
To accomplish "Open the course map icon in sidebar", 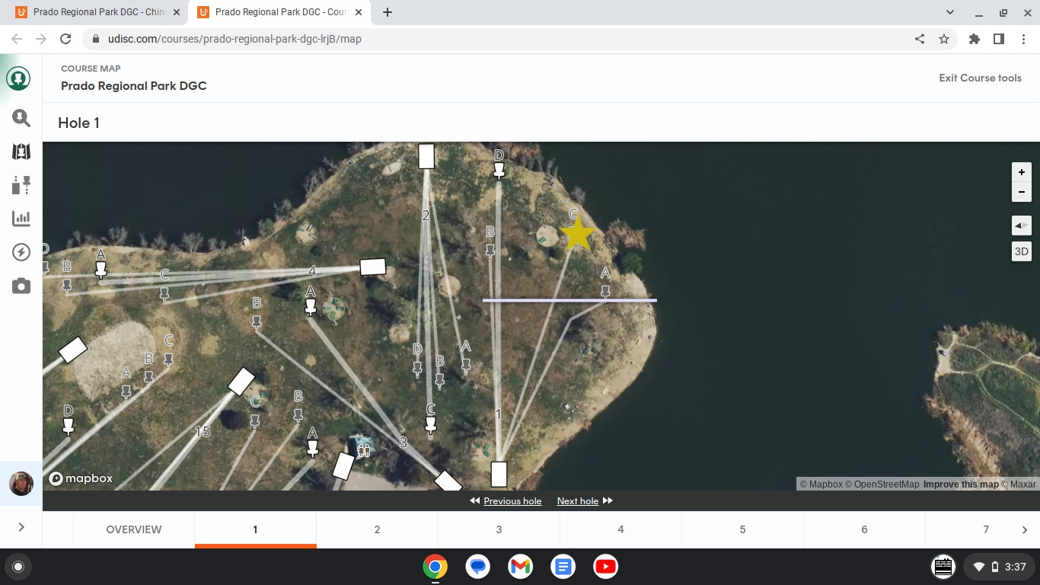I will 21,152.
